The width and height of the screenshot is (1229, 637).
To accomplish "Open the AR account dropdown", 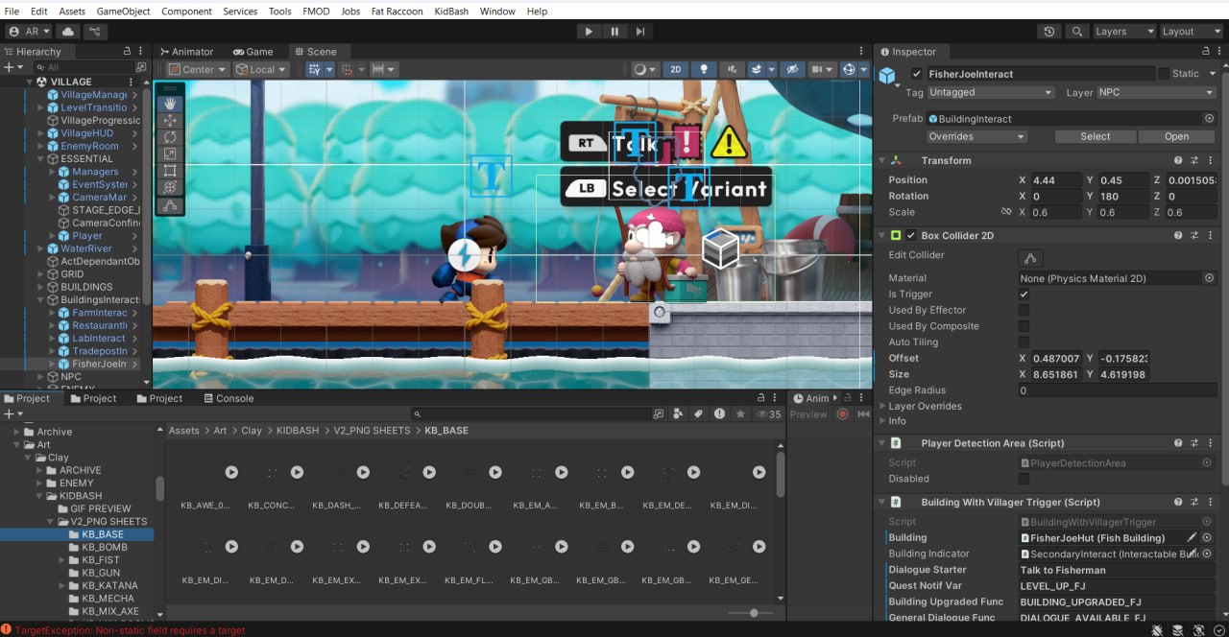I will [29, 32].
